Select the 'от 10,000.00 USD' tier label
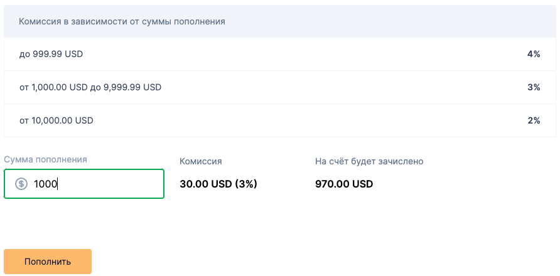Image resolution: width=560 pixels, height=276 pixels. pos(56,120)
